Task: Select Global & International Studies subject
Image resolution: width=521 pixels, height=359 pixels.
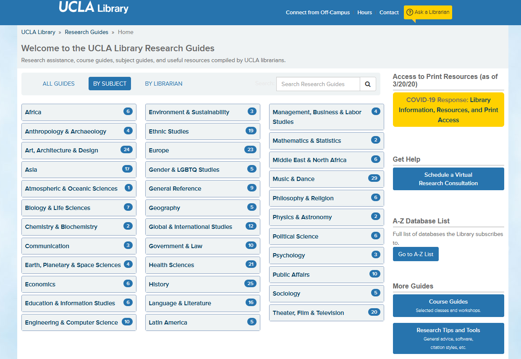Action: pyautogui.click(x=203, y=227)
